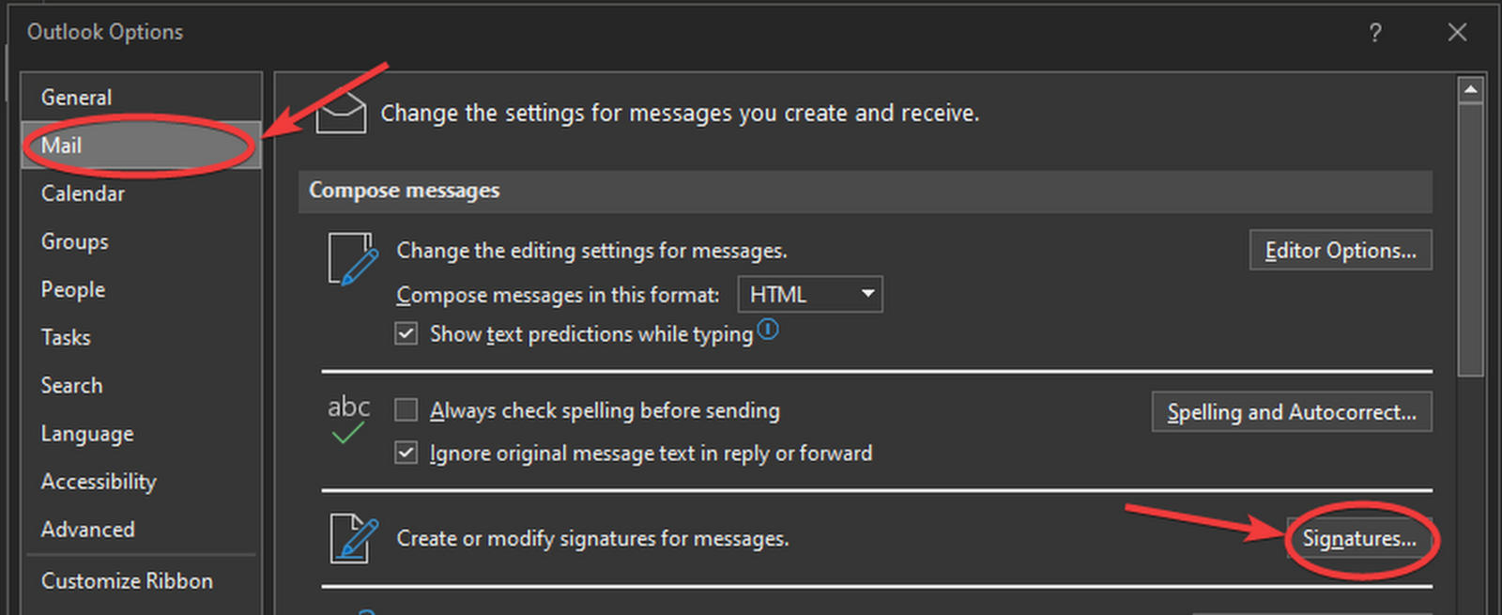Click the vertical scrollbar thumb

1470,239
